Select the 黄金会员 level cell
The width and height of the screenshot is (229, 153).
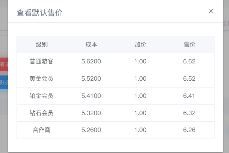42,79
